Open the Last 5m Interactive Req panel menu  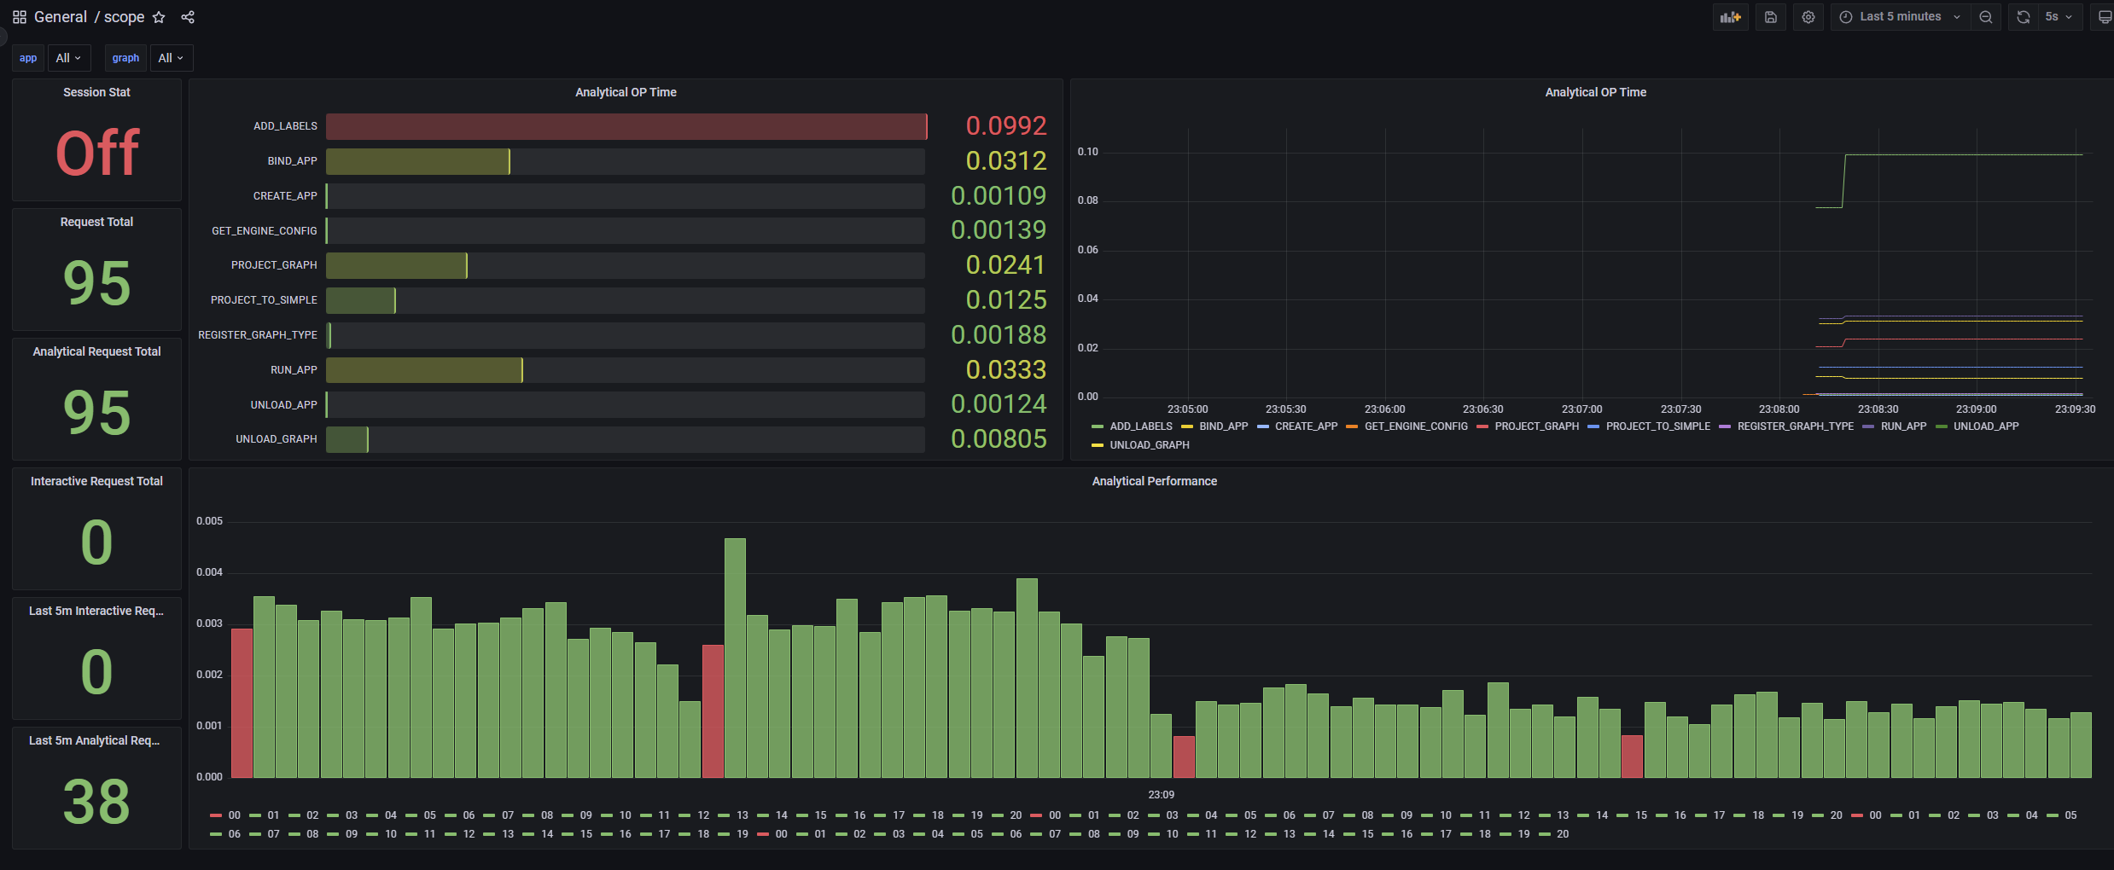pyautogui.click(x=96, y=611)
